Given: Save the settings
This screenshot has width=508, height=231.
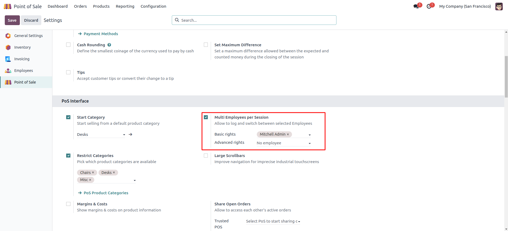Looking at the screenshot, I should [12, 20].
